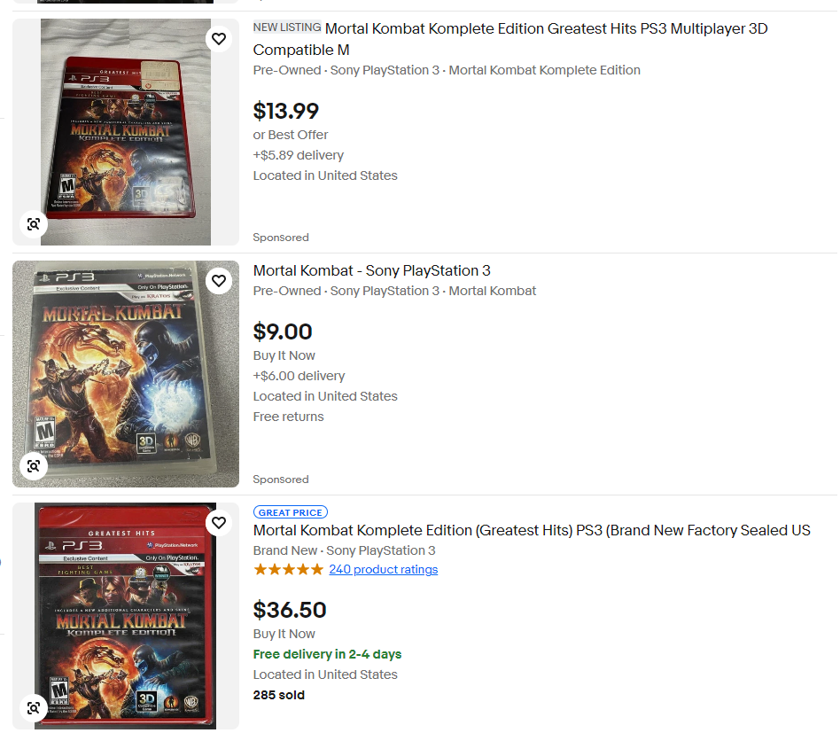Add $13.99 Komplete Edition listing to watchlist

pos(219,39)
